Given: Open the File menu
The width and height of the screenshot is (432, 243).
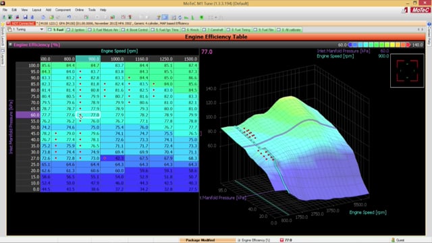Looking at the screenshot, I should coord(5,10).
